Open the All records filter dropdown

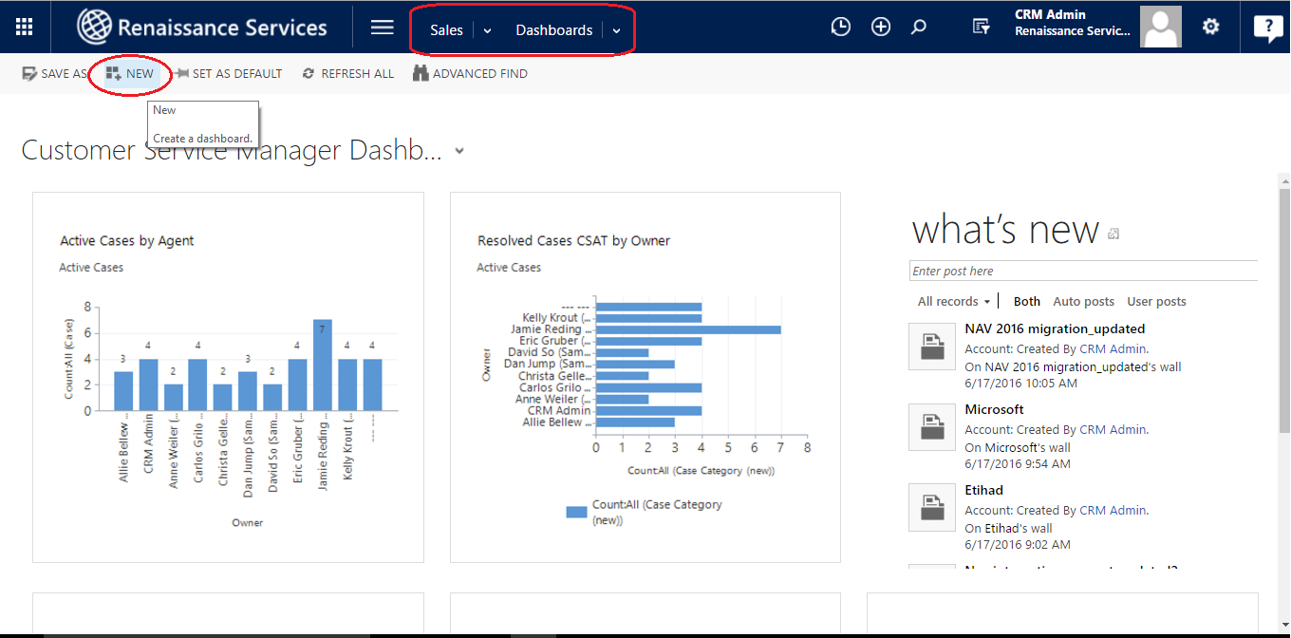click(x=954, y=301)
